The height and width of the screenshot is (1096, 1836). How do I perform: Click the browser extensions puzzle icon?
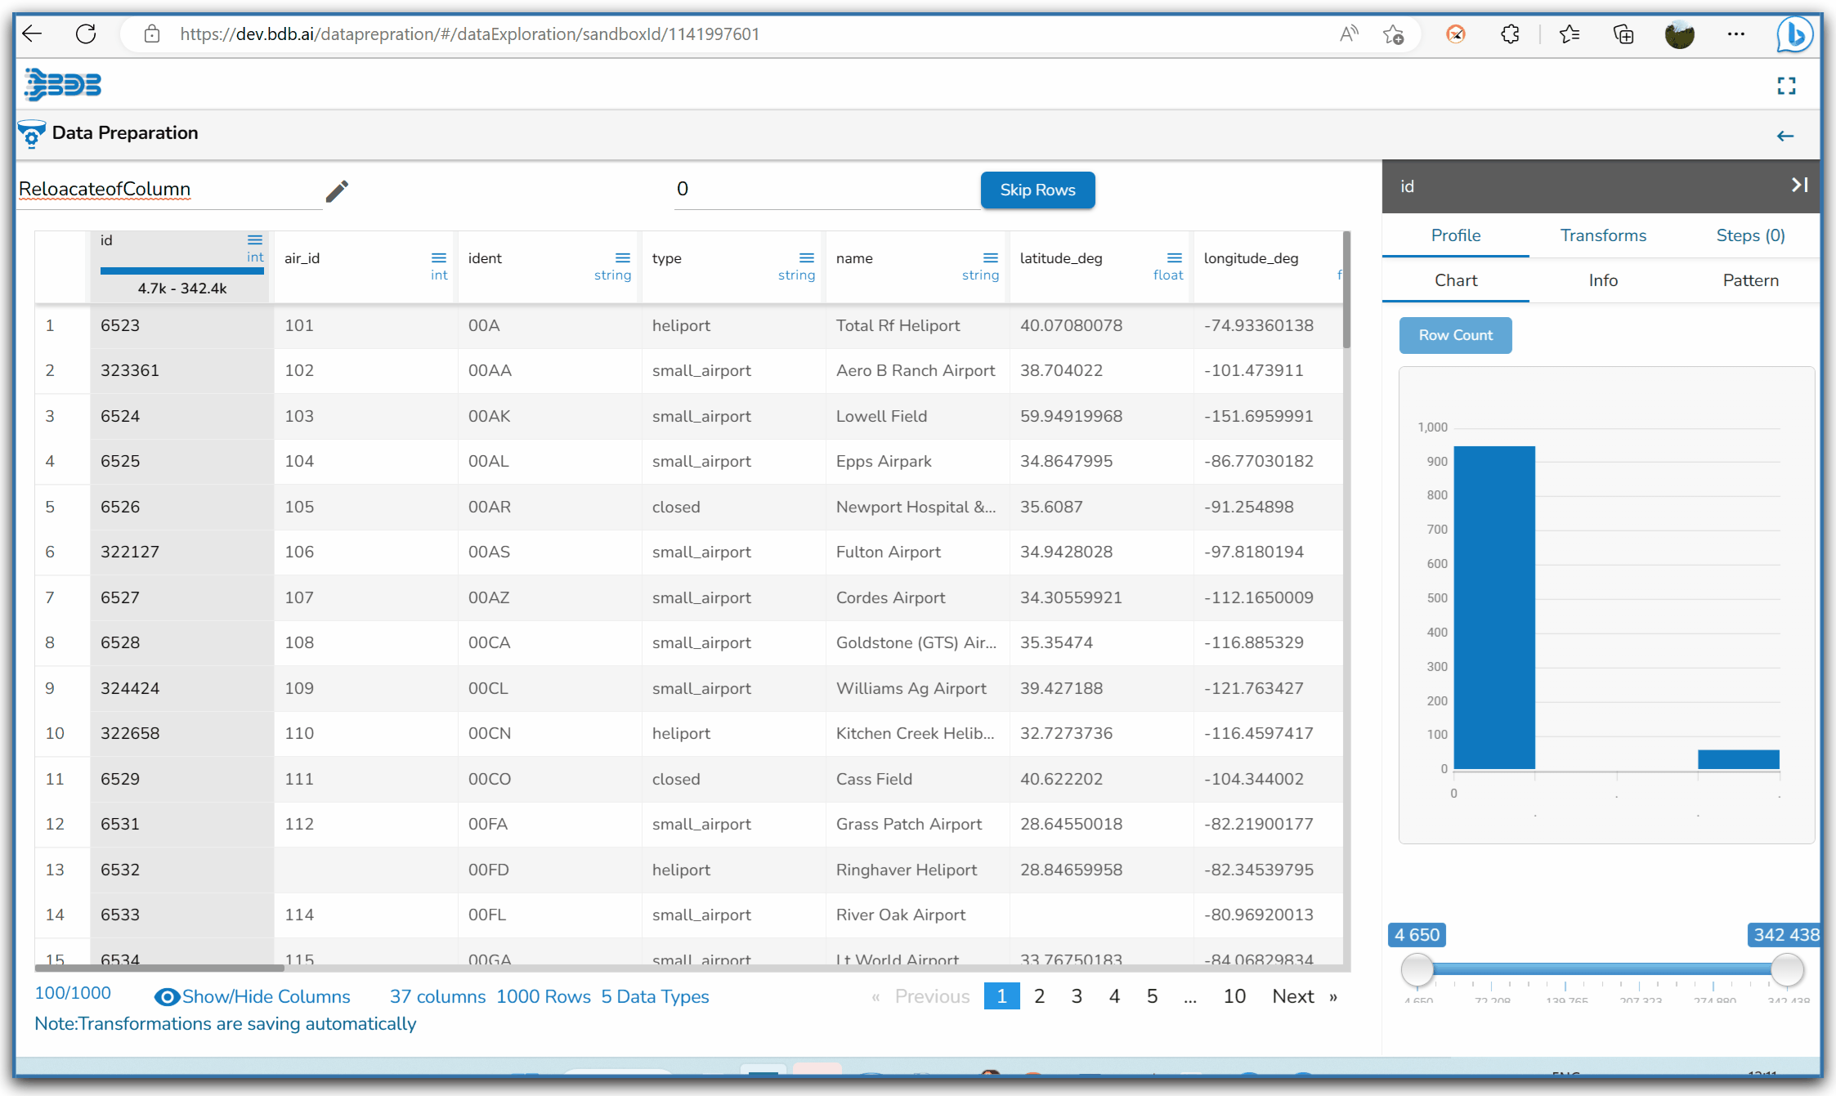(x=1510, y=34)
